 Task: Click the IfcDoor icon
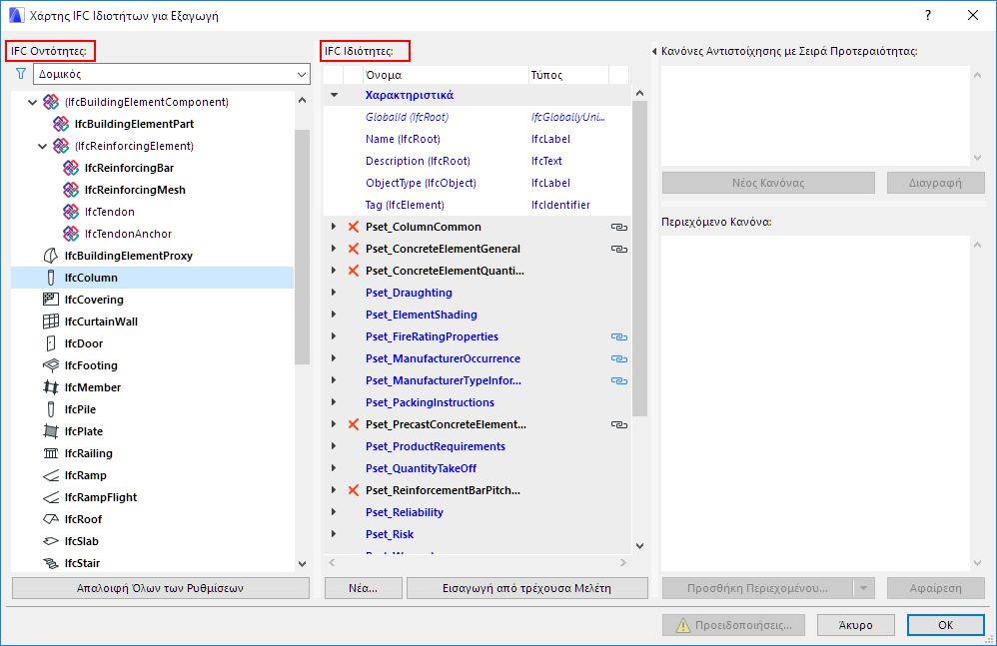(51, 343)
